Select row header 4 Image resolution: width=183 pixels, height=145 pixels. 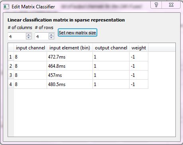11,84
